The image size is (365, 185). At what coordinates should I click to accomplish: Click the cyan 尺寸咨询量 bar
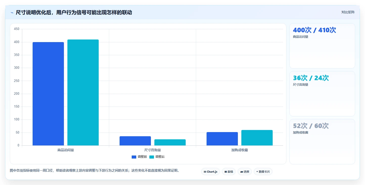(x=170, y=142)
